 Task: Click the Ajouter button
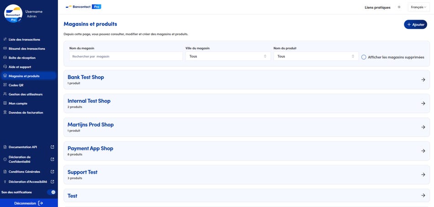coord(415,24)
